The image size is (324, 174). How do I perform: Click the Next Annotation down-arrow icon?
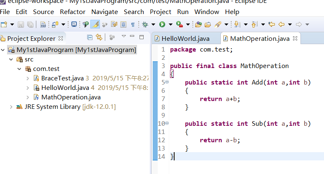tap(237, 24)
